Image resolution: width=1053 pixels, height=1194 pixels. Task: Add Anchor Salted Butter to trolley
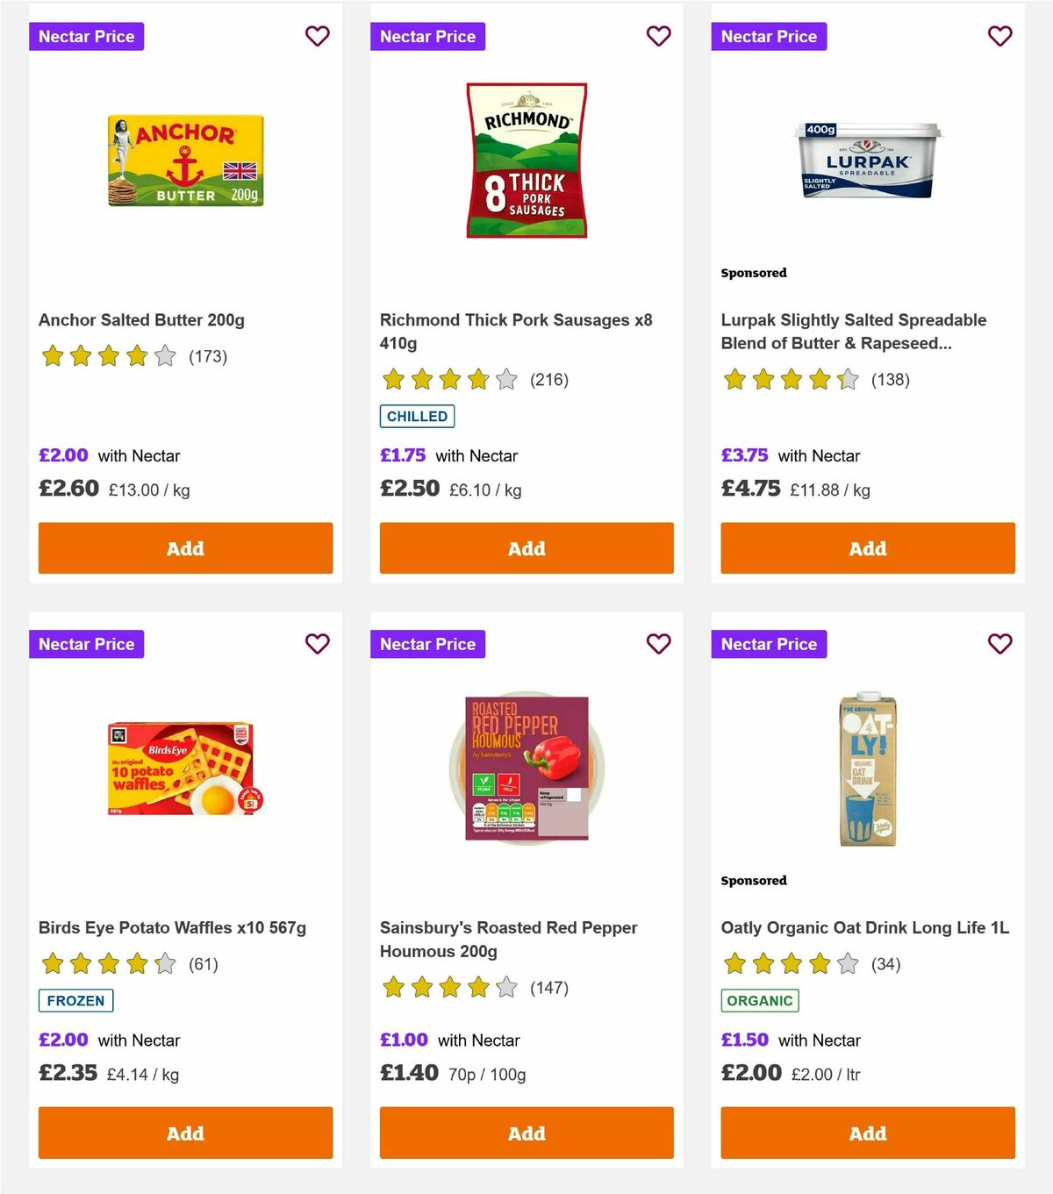(185, 547)
